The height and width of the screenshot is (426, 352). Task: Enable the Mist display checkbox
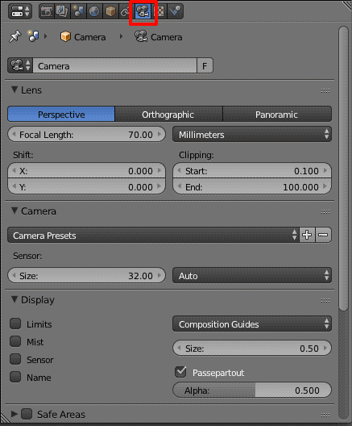(x=15, y=341)
